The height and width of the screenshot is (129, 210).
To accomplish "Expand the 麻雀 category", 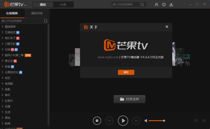I will point(2,66).
